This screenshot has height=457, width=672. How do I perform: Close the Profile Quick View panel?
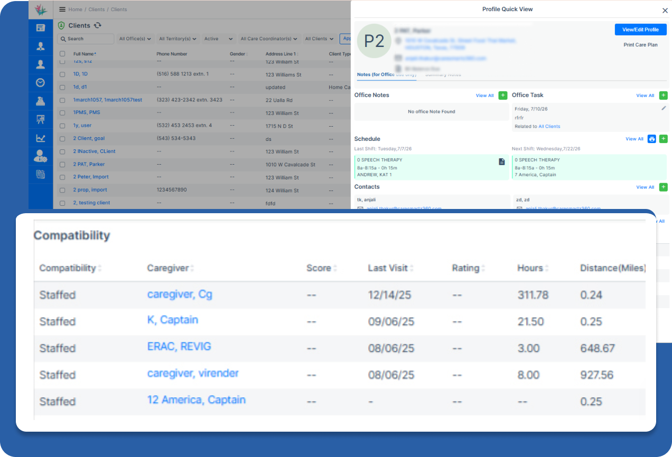point(665,11)
